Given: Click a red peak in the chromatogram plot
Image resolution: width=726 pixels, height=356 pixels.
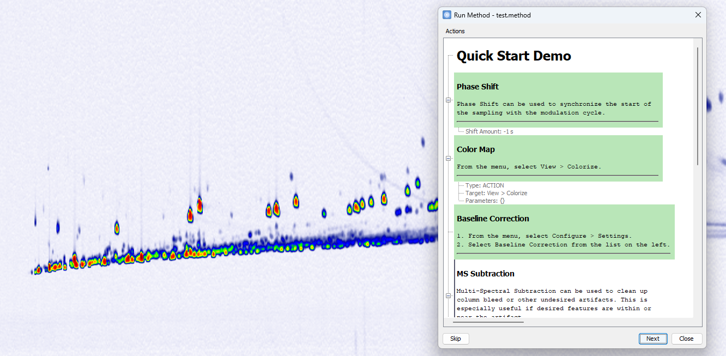Looking at the screenshot, I should pyautogui.click(x=199, y=203).
